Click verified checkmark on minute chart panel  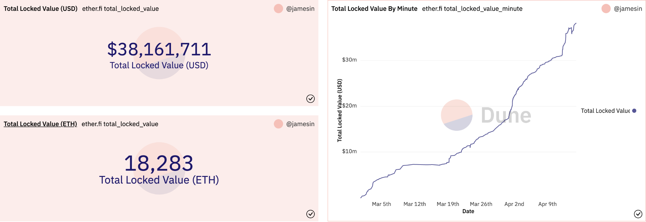click(x=638, y=214)
